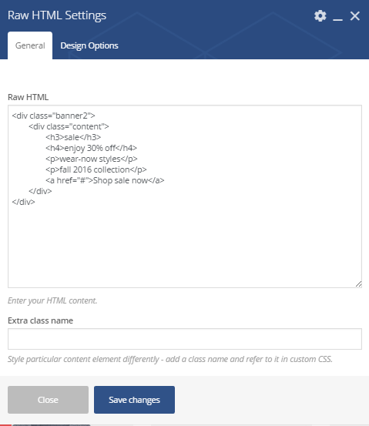
Task: Click the banner2 div line in code
Action: click(x=53, y=116)
